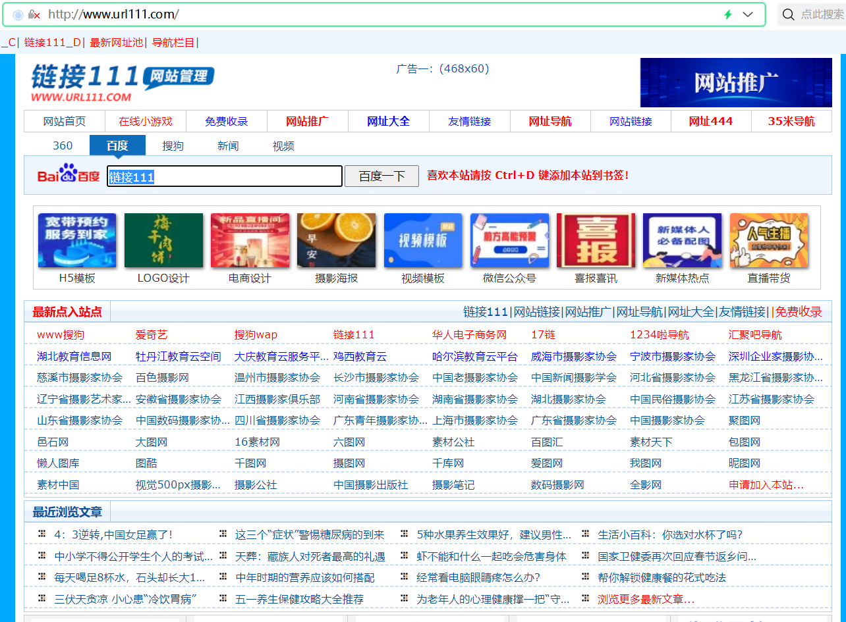
Task: Open the 视频模板 thumbnail
Action: 423,240
